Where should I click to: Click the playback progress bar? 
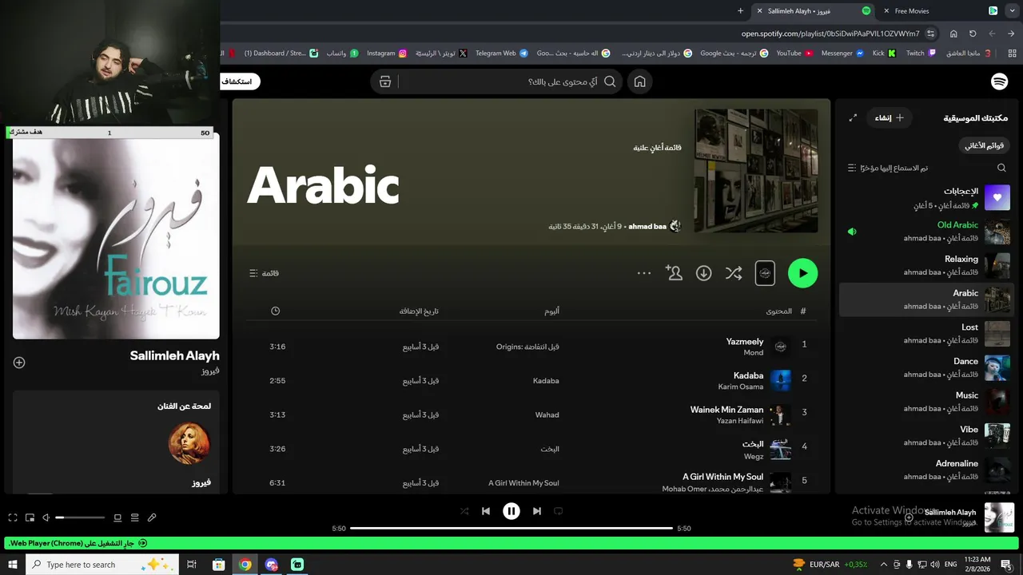tap(511, 528)
